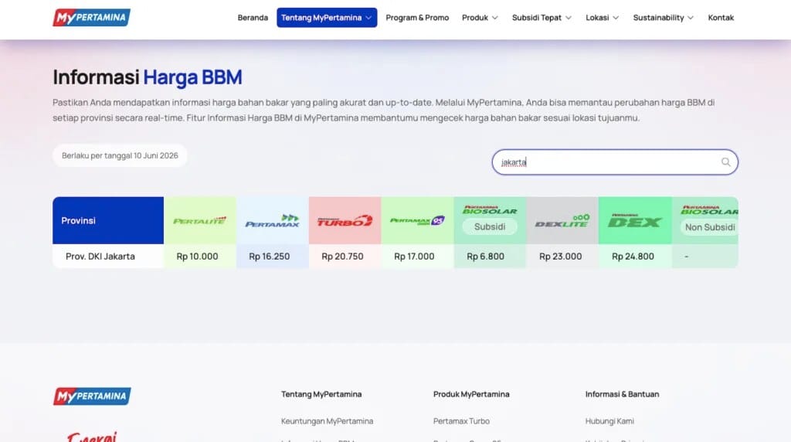791x442 pixels.
Task: Click the Biosolar price Rp 6.800
Action: coord(485,257)
